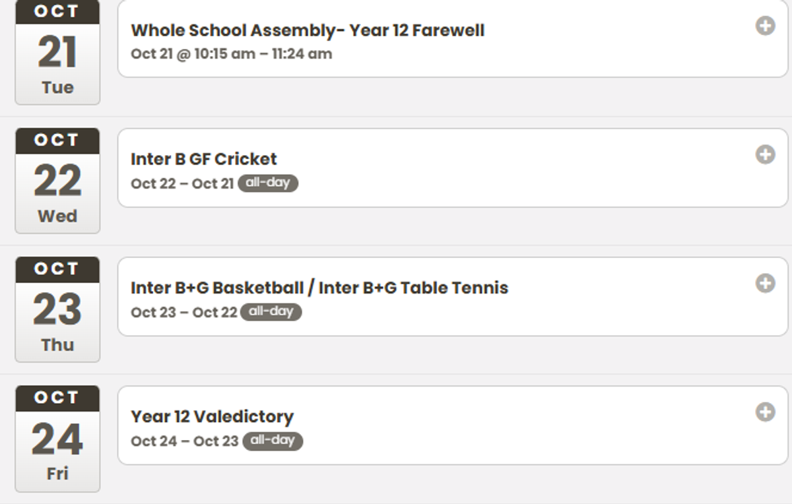
Task: Expand the Inter B GF Cricket event
Action: coord(765,154)
